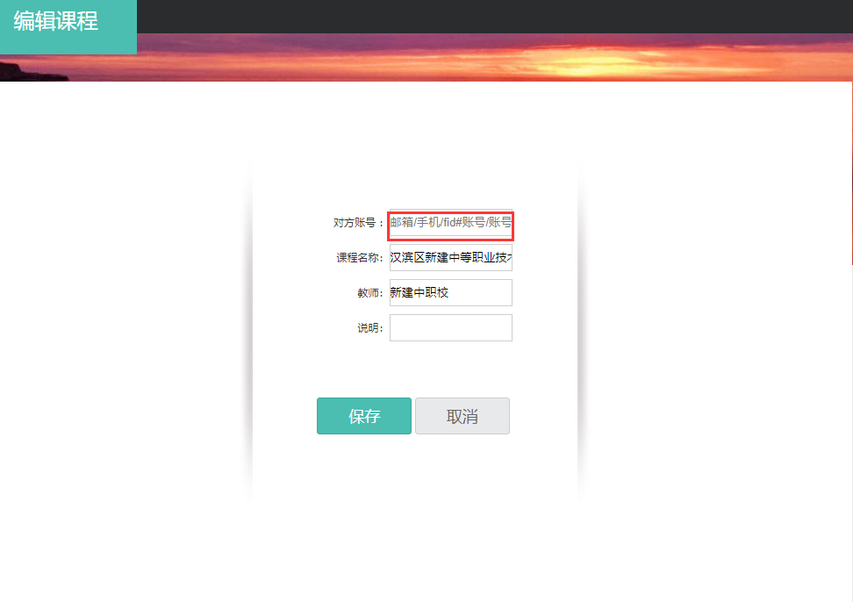
Task: Click the dark cliff silhouette in banner
Action: pyautogui.click(x=30, y=72)
